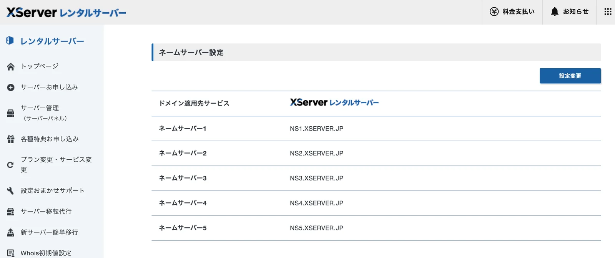Click the icon for 新サーバー簡単移行
The image size is (615, 258).
[11, 232]
